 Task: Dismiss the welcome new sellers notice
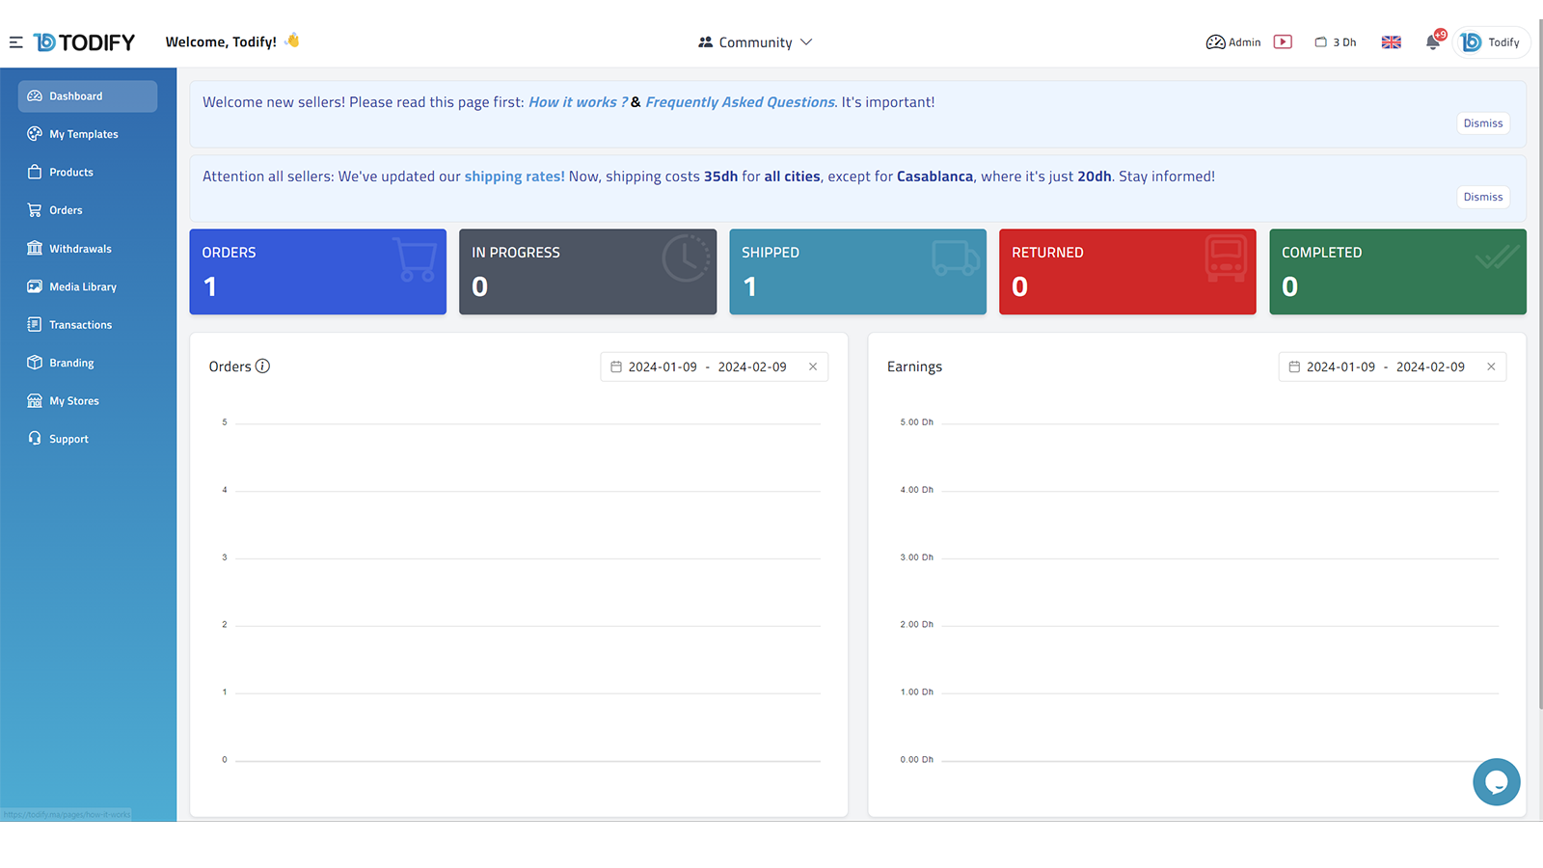coord(1483,123)
